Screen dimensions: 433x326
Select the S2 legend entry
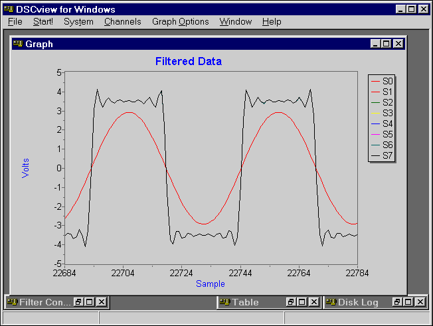(382, 102)
